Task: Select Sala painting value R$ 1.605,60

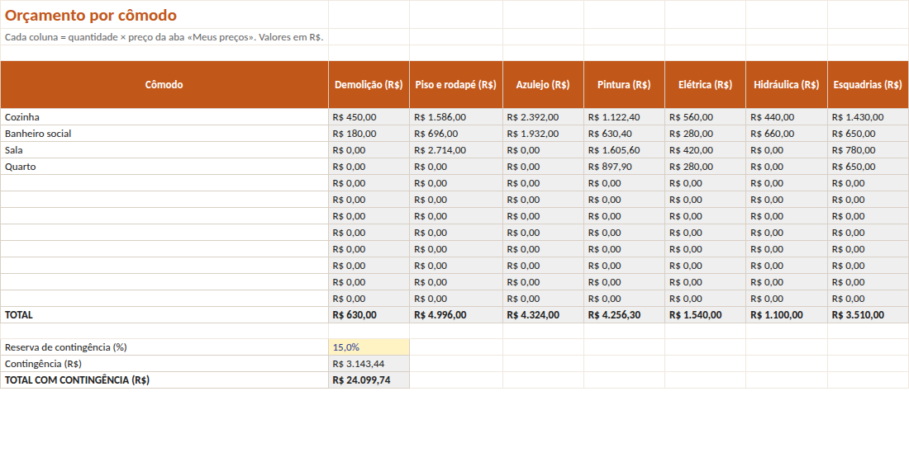Action: (x=625, y=150)
